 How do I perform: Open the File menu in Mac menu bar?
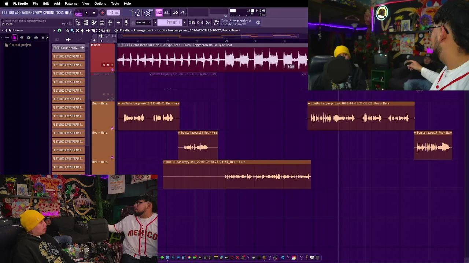[36, 4]
